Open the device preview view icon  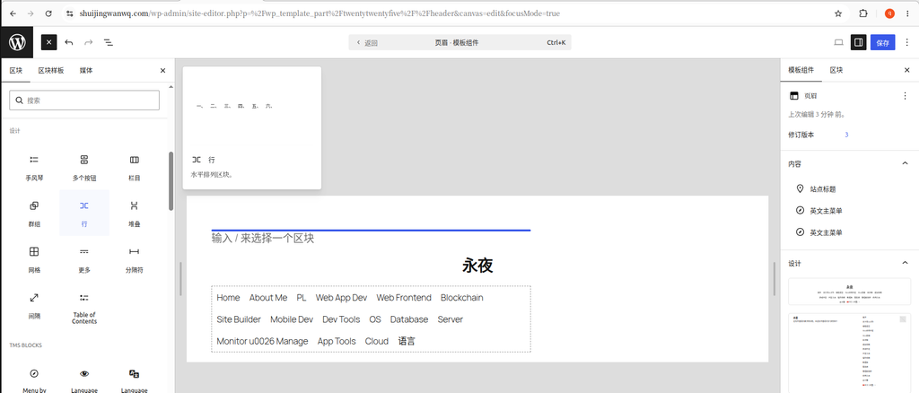[x=839, y=43]
